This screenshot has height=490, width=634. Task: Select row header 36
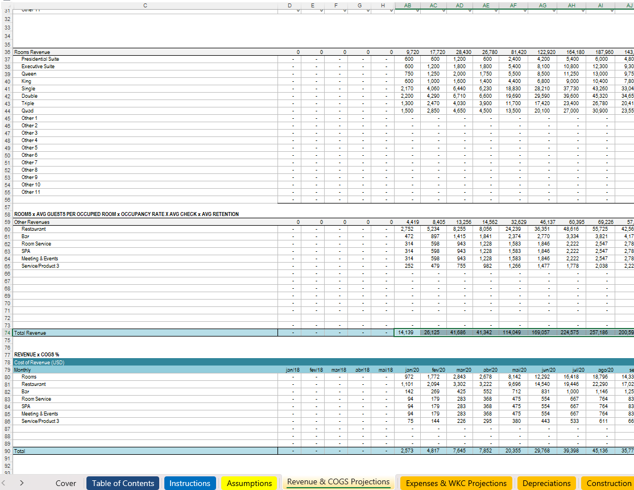(x=7, y=52)
